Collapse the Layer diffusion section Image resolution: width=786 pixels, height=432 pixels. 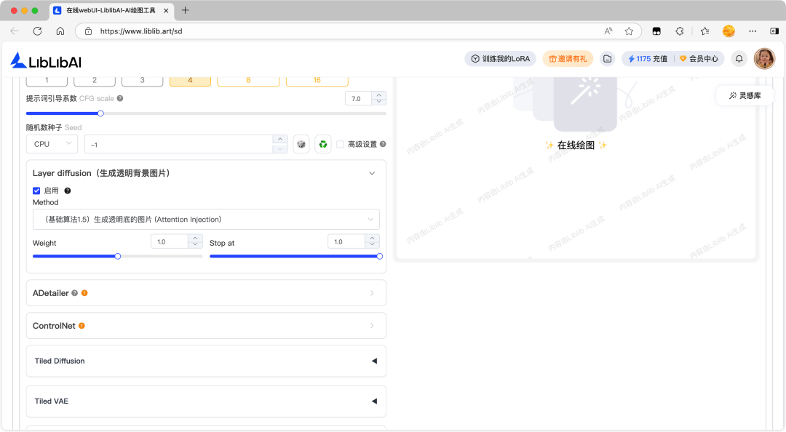pyautogui.click(x=372, y=173)
